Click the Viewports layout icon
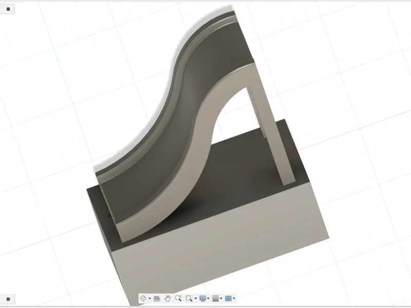This screenshot has width=411, height=308. (x=228, y=298)
